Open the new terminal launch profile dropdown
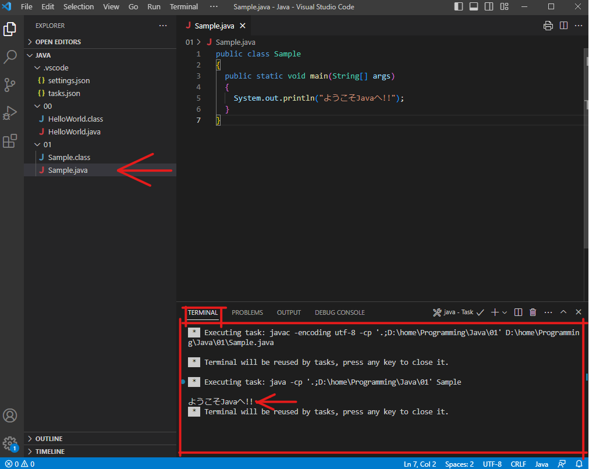The width and height of the screenshot is (589, 469). pos(505,312)
